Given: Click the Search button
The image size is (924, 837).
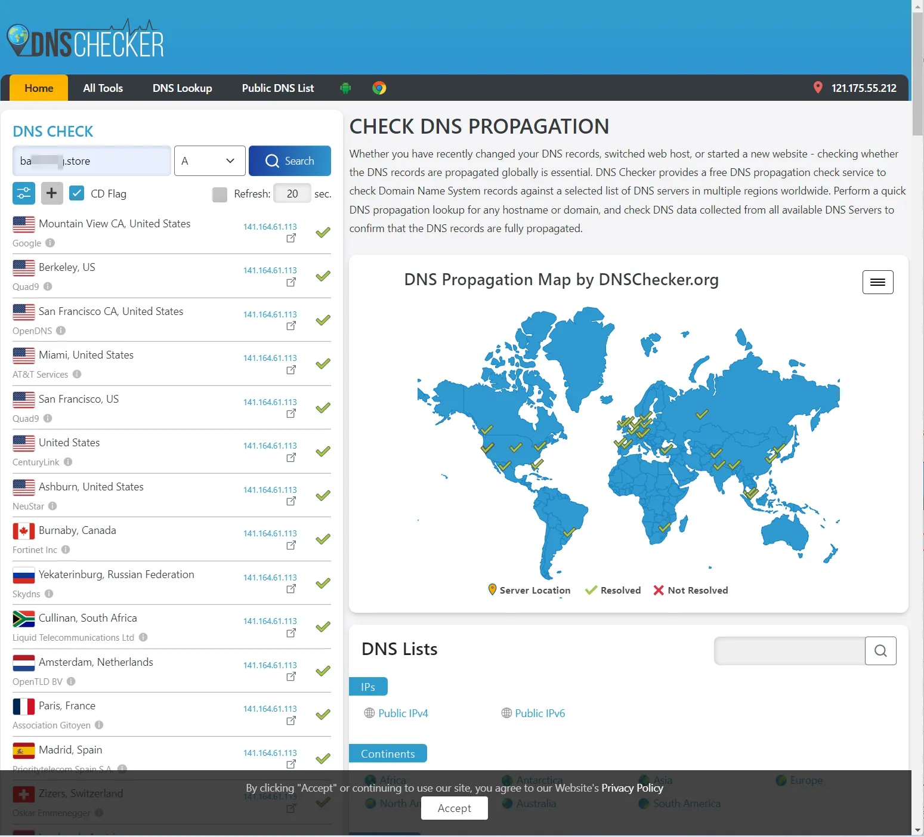Looking at the screenshot, I should (290, 161).
